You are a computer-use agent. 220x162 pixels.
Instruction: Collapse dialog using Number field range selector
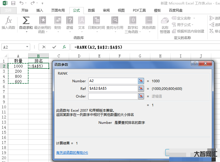click(141, 81)
